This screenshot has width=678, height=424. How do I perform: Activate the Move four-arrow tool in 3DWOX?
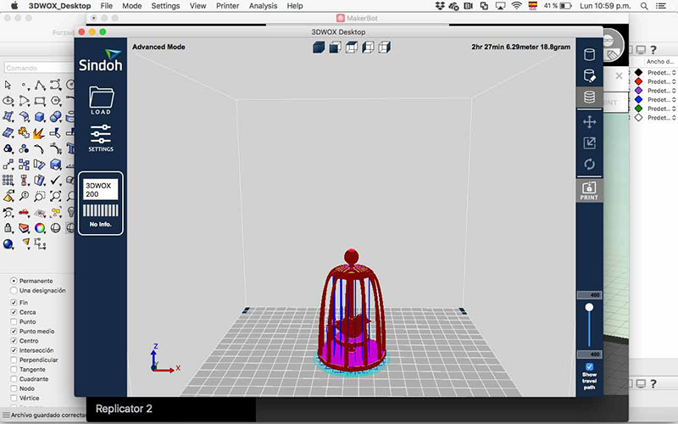(x=589, y=121)
